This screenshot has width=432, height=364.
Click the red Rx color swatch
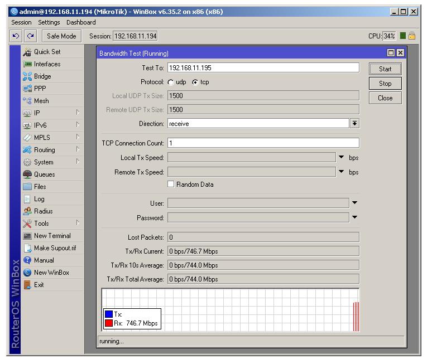(x=109, y=323)
